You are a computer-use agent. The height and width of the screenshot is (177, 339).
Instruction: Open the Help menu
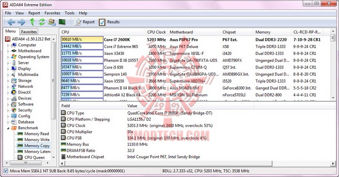coord(83,13)
